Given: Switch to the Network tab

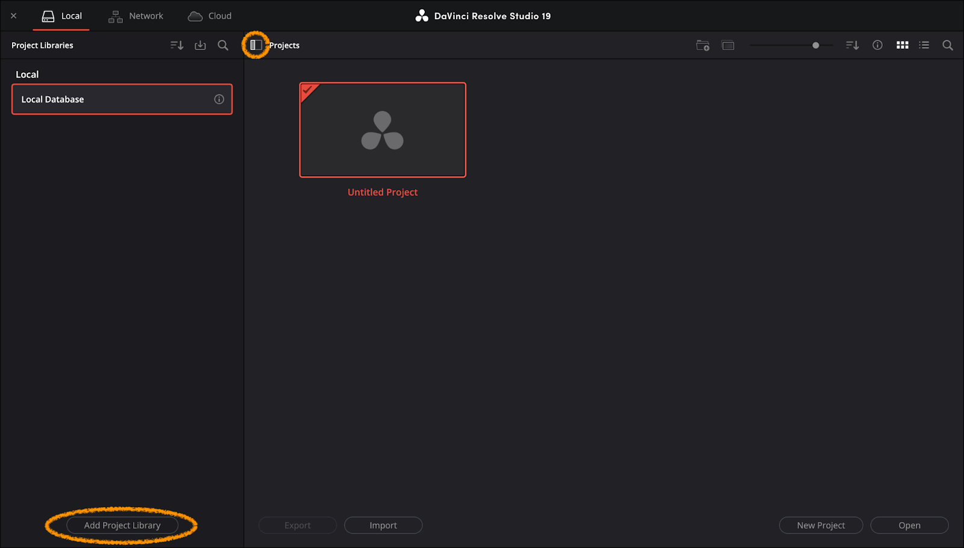Looking at the screenshot, I should click(x=136, y=16).
